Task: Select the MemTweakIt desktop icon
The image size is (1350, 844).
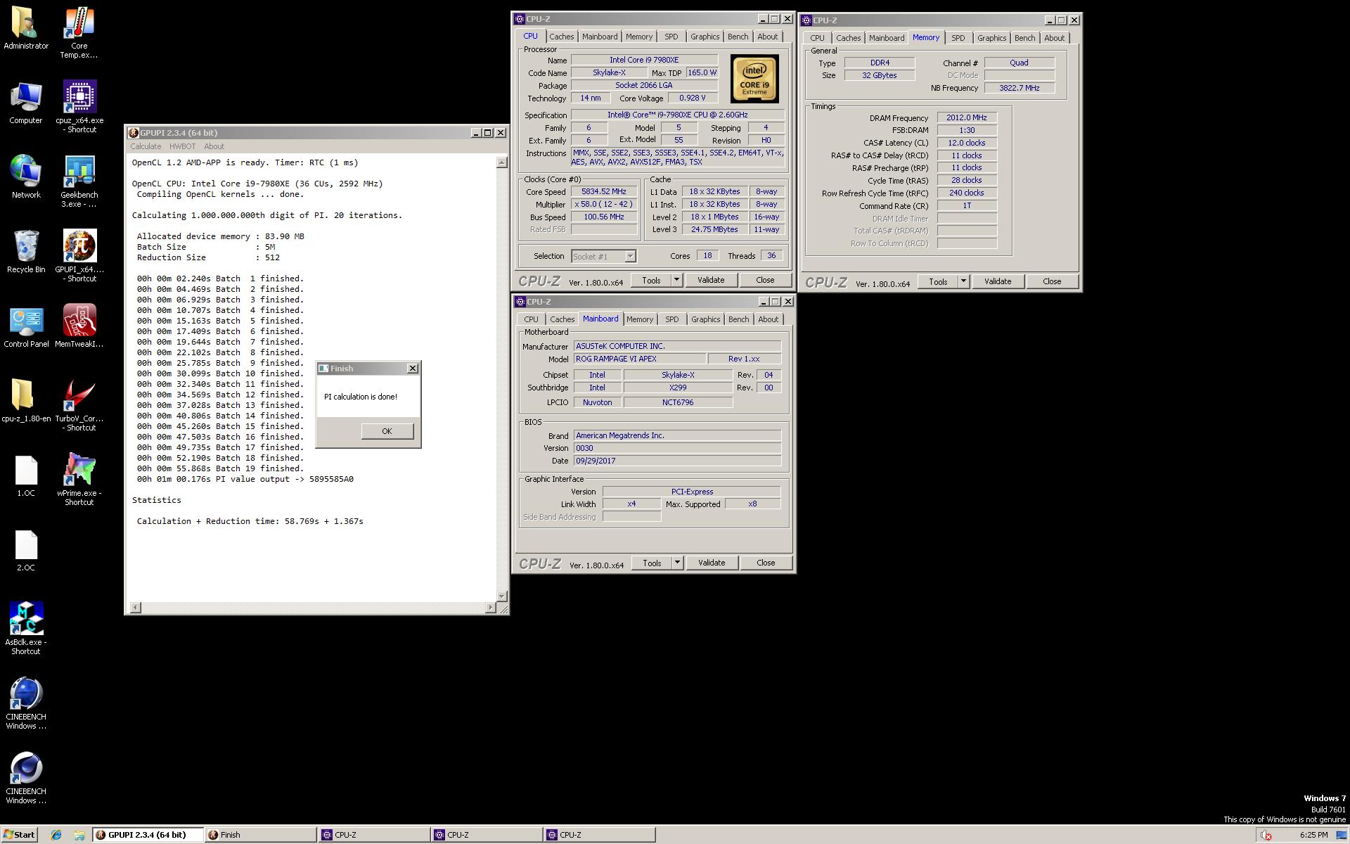Action: 79,321
